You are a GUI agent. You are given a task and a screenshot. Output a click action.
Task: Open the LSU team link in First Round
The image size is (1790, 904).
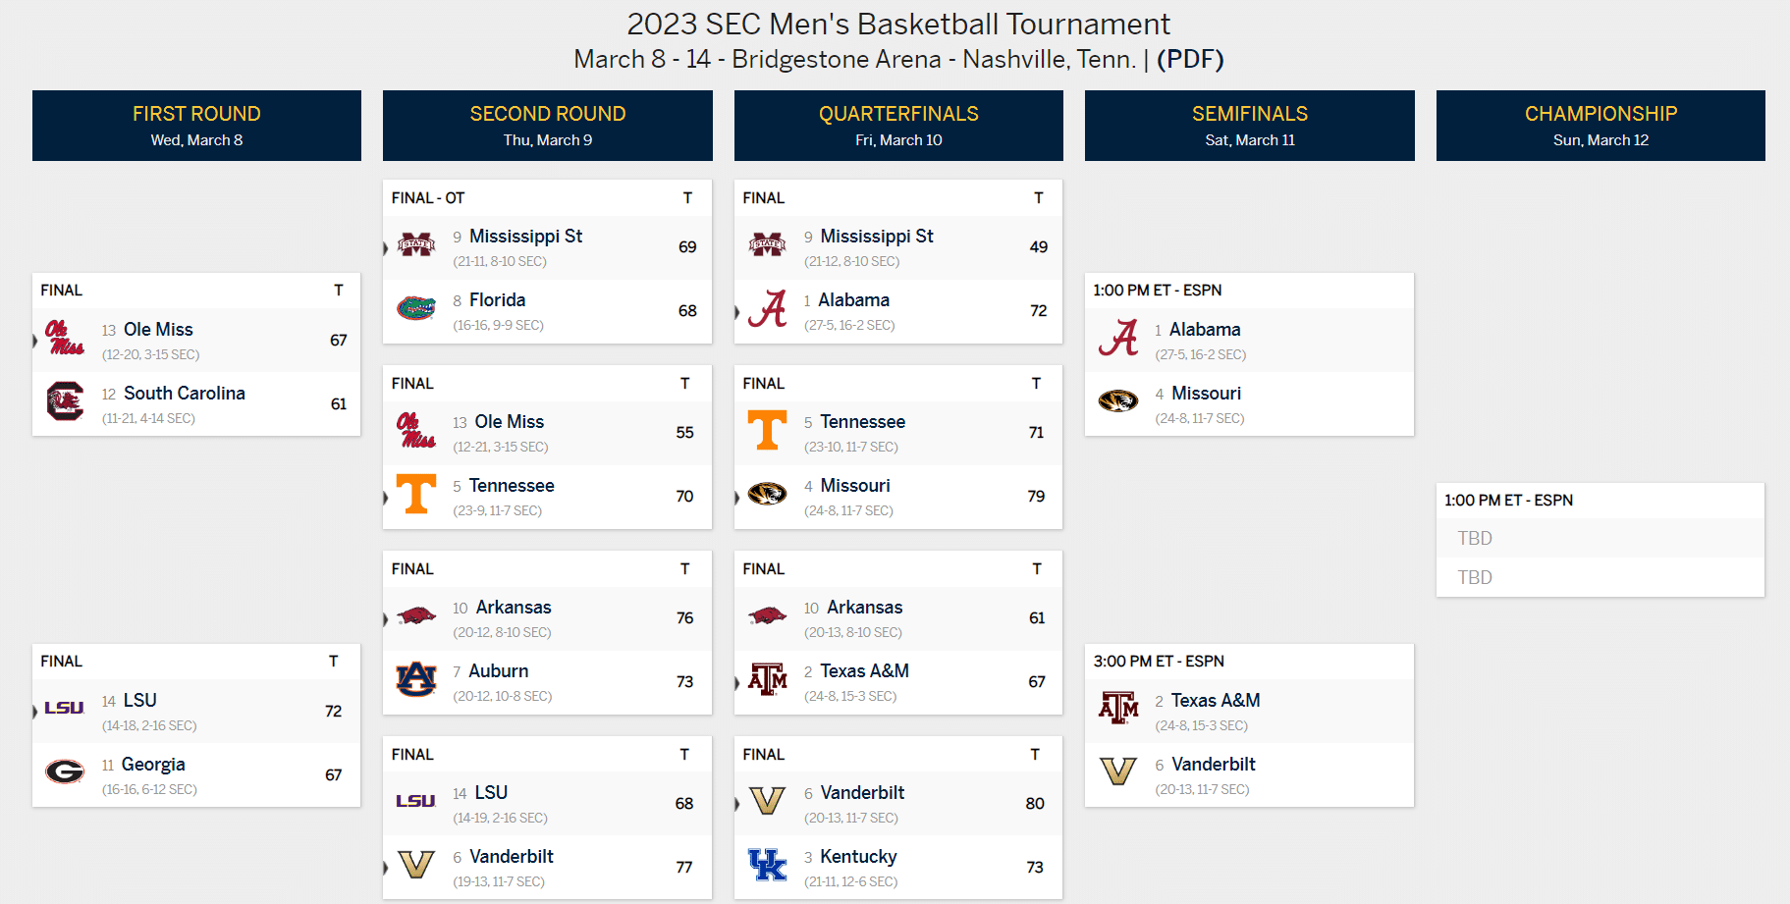click(x=140, y=701)
